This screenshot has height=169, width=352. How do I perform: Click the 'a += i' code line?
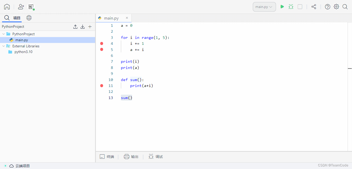click(137, 49)
